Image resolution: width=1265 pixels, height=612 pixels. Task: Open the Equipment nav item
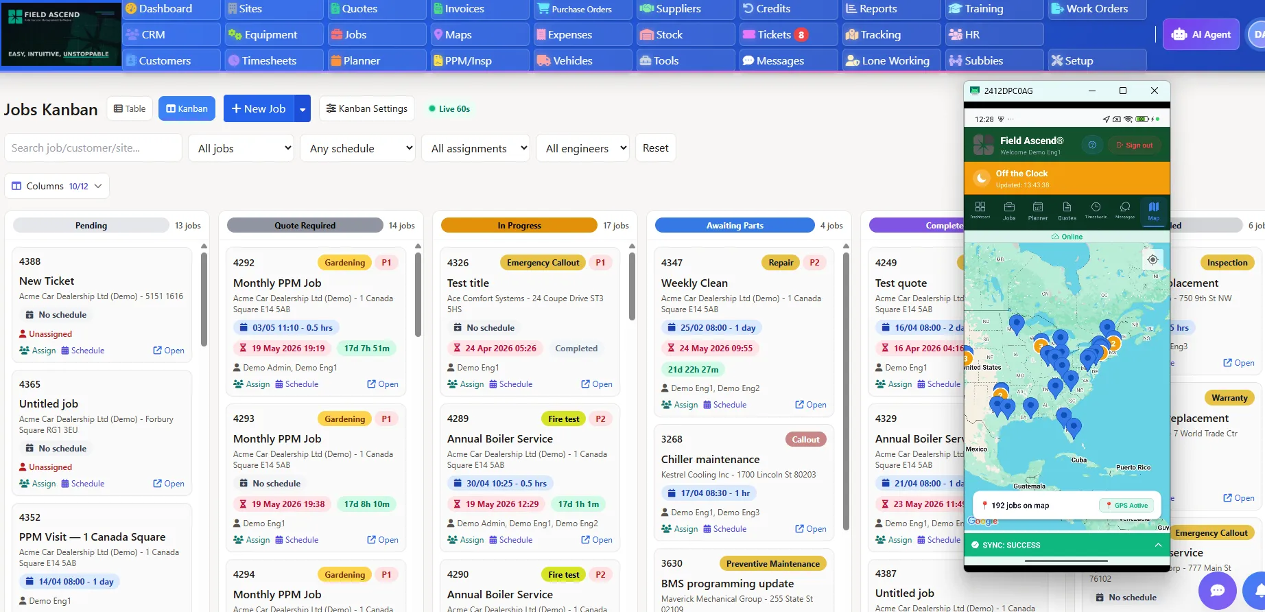(274, 34)
